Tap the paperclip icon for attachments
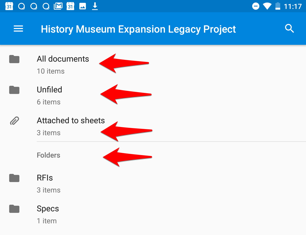The width and height of the screenshot is (306, 235). 14,121
